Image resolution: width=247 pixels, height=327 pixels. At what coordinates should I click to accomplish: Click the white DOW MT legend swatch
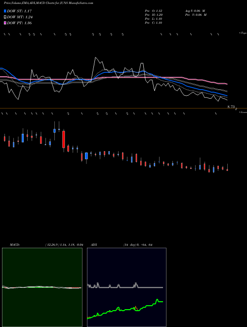5,17
